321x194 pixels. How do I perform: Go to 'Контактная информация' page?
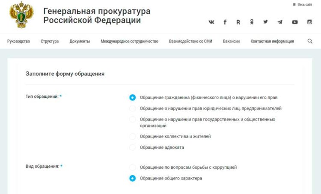coord(272,41)
